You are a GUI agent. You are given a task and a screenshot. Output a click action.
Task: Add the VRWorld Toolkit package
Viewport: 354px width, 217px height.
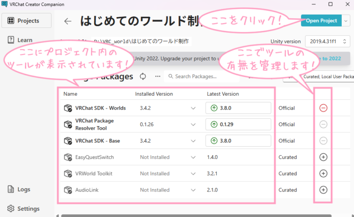(324, 173)
